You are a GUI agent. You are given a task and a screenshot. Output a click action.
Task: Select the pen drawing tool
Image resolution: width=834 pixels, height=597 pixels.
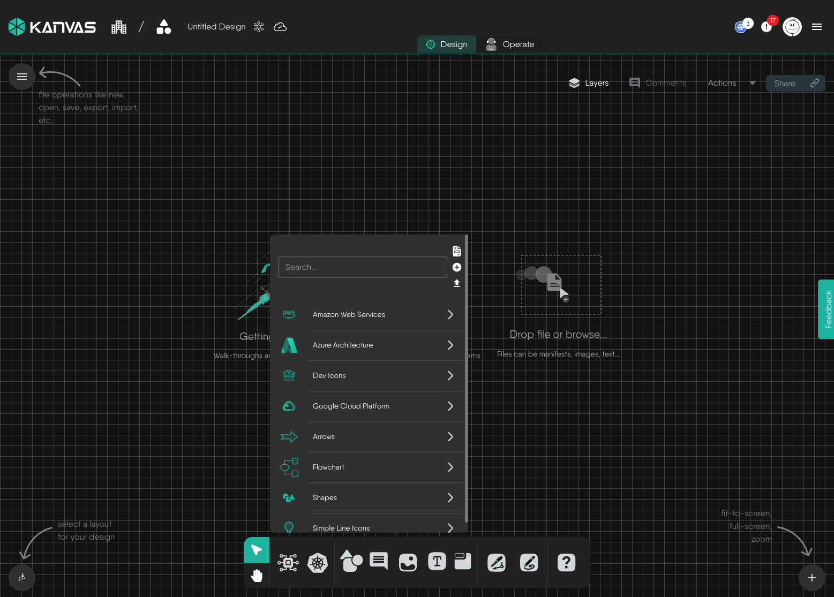(x=497, y=563)
